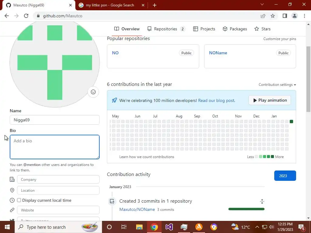
Task: Open the NO repository link
Action: coord(115,53)
